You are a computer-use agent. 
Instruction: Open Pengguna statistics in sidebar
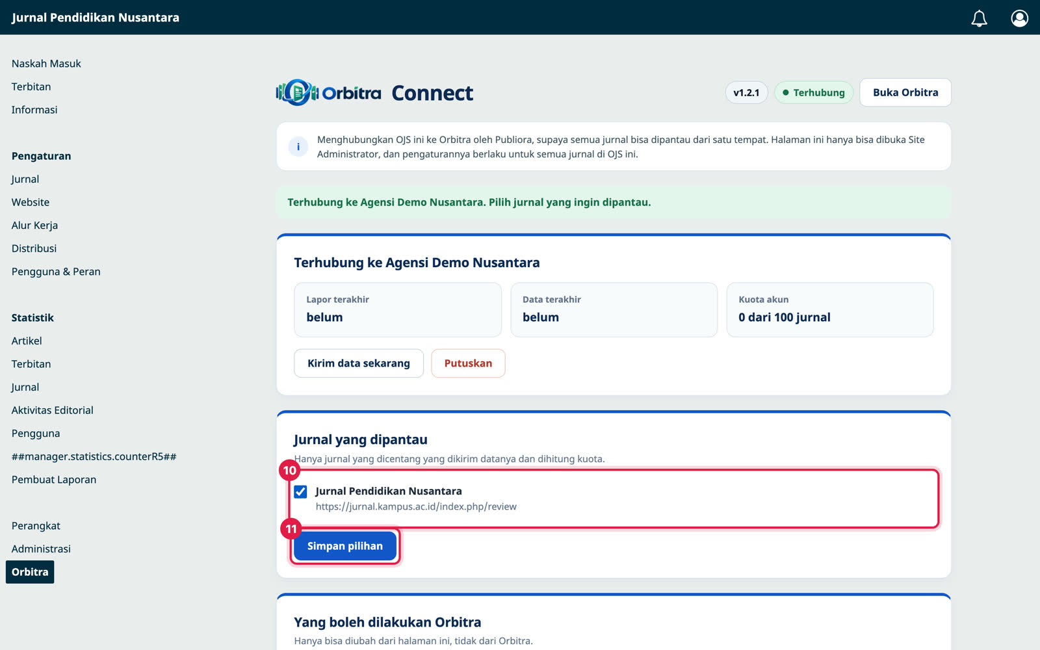[x=36, y=434]
